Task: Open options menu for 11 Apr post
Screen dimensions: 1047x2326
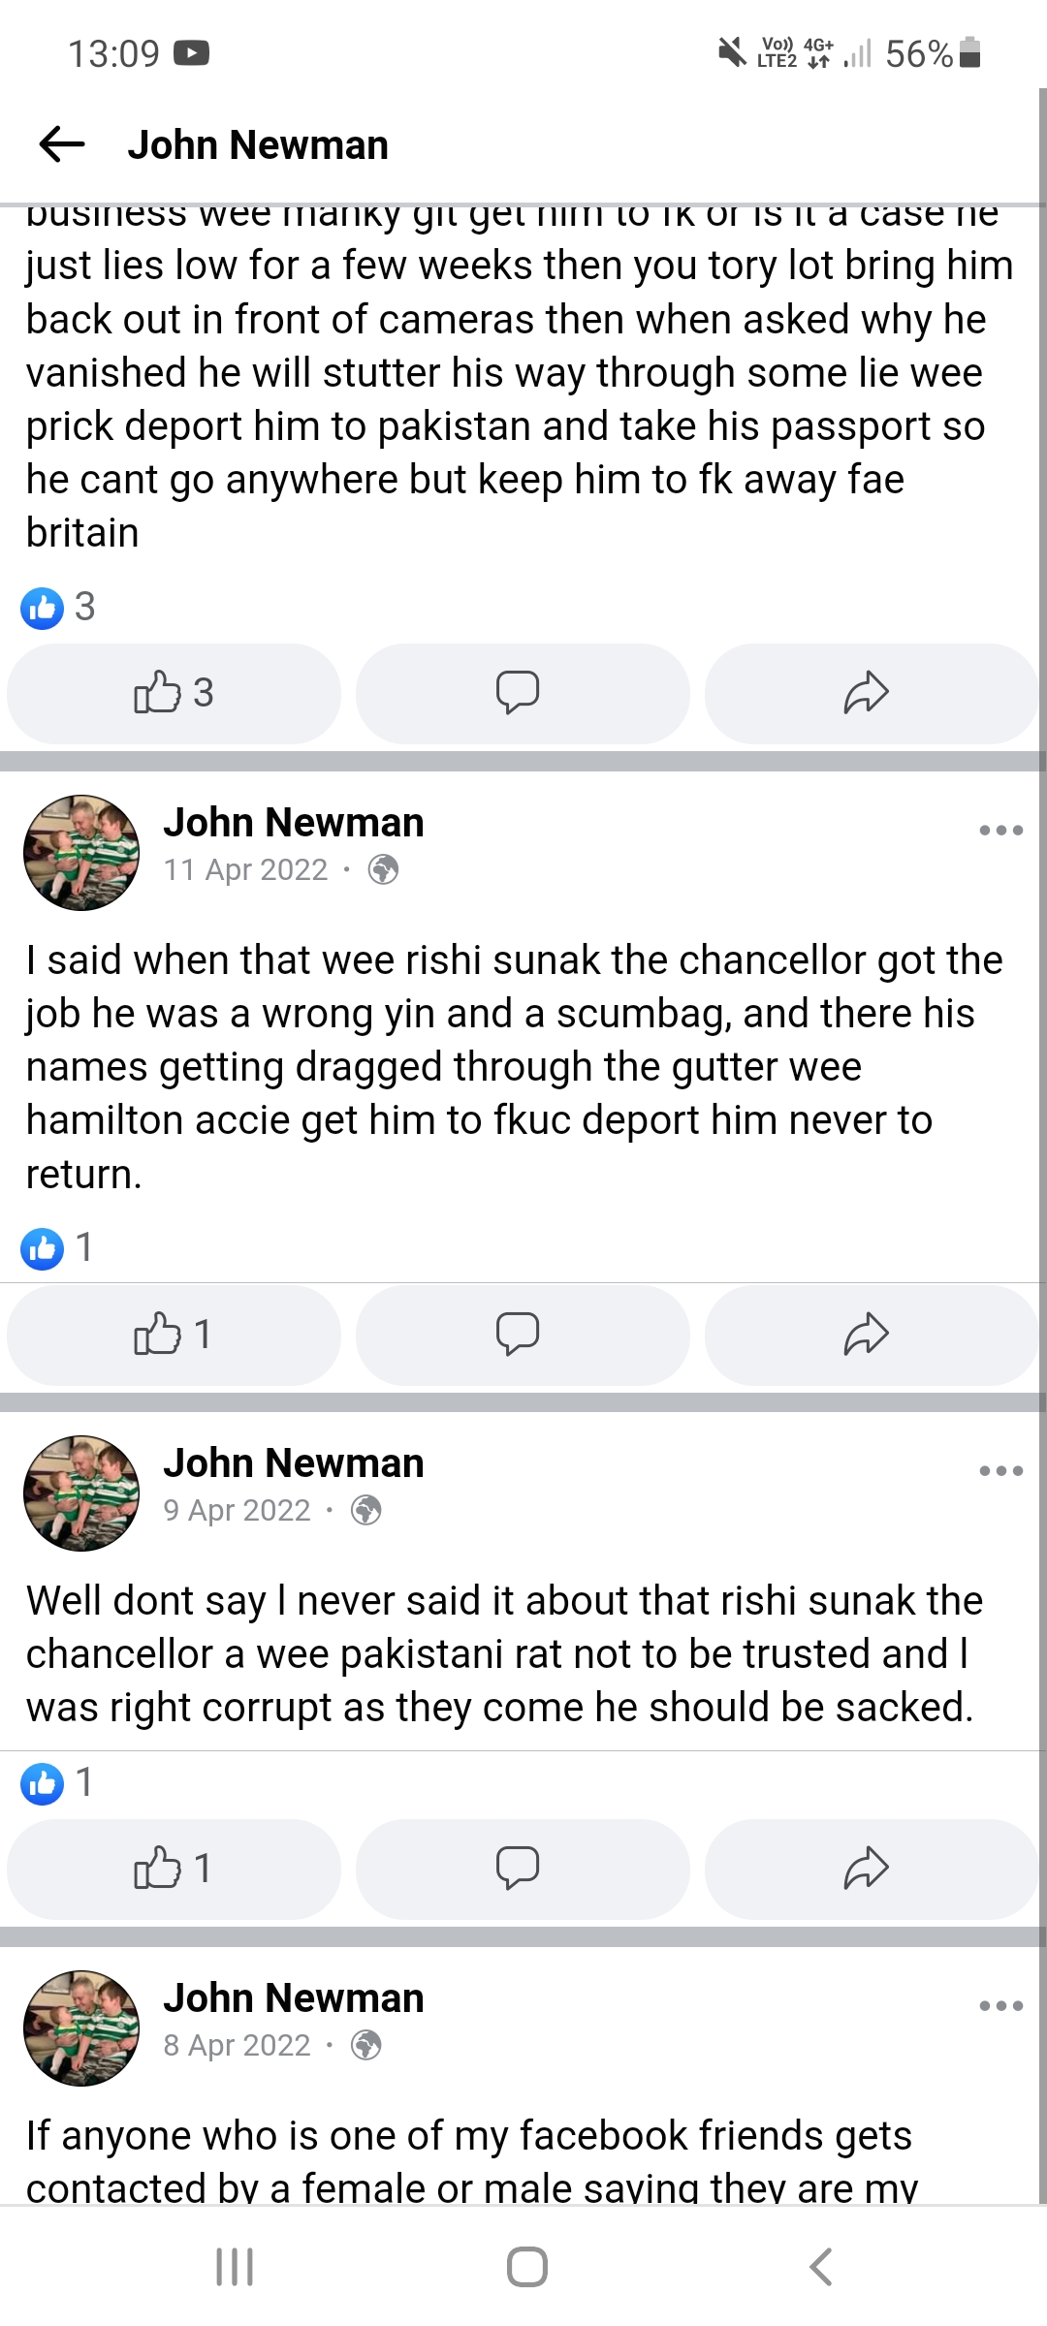Action: [1000, 831]
